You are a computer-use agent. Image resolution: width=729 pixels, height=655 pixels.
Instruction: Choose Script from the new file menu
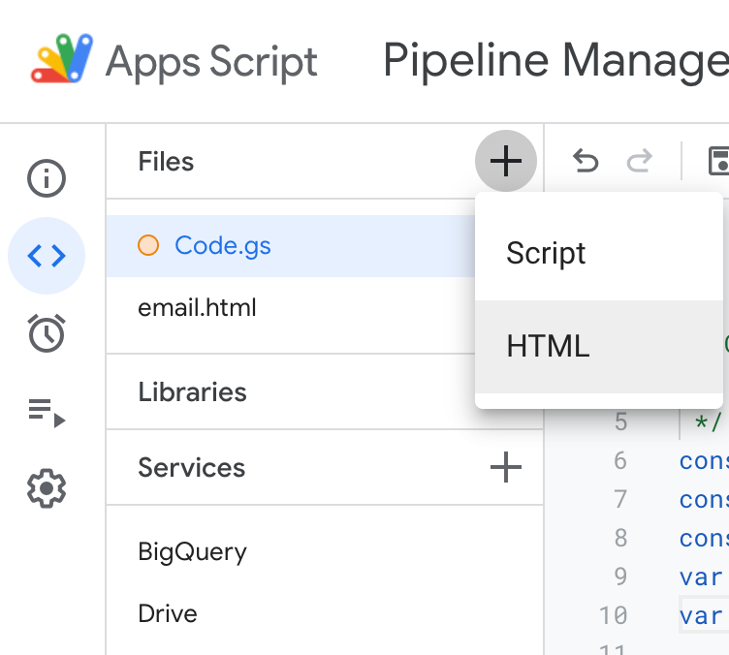tap(599, 254)
